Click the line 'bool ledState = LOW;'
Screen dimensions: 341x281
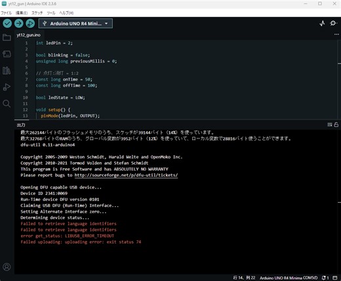click(x=60, y=97)
